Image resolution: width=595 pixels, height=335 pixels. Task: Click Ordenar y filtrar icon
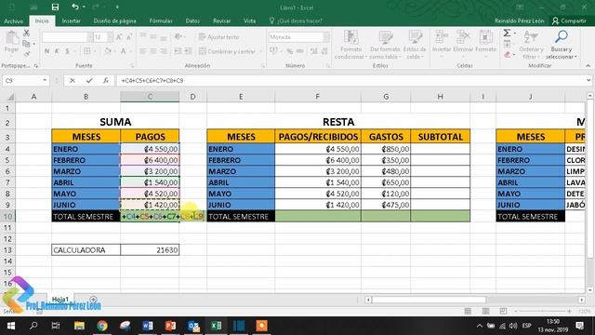(531, 37)
